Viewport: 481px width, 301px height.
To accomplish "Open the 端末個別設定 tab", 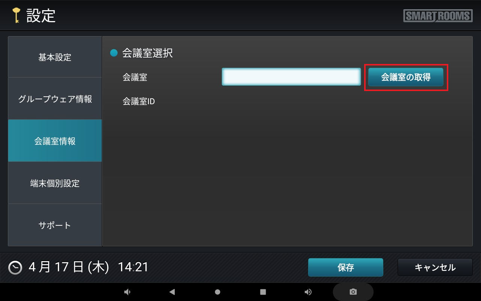I will (55, 183).
